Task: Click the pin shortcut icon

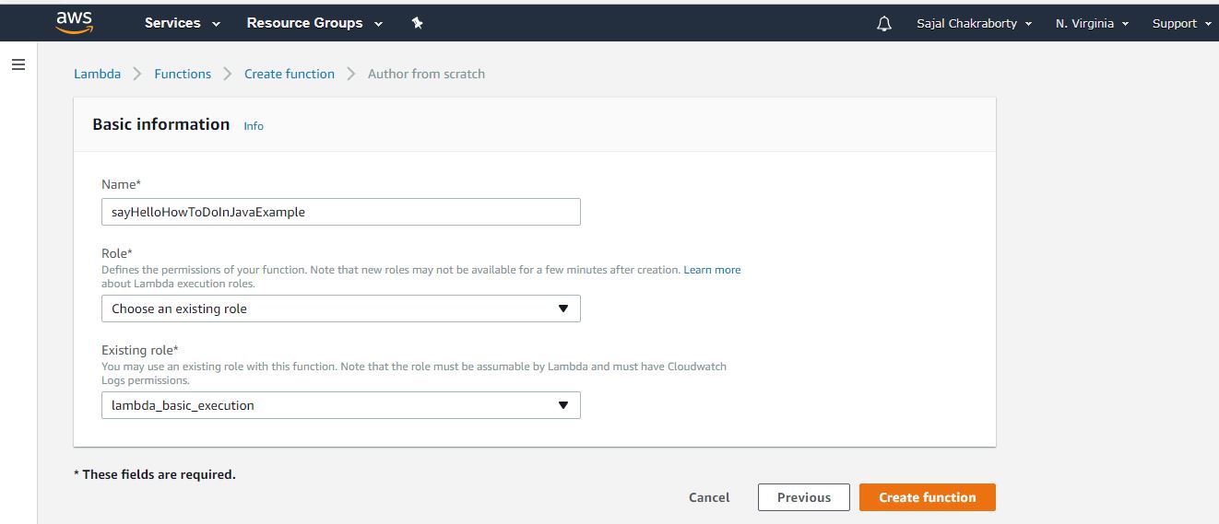Action: point(417,24)
